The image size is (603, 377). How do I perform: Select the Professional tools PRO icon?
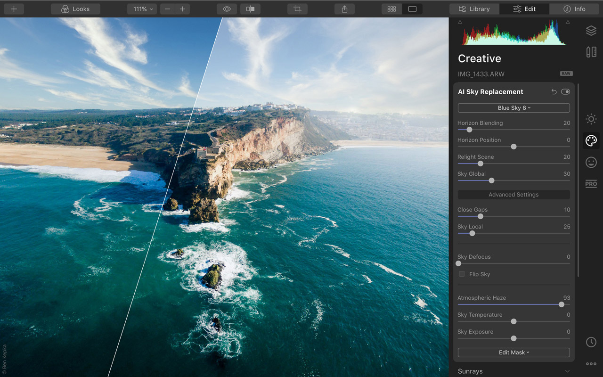coord(591,184)
